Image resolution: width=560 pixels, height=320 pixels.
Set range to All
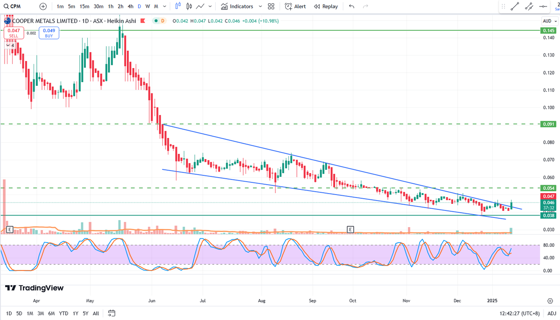tap(96, 313)
